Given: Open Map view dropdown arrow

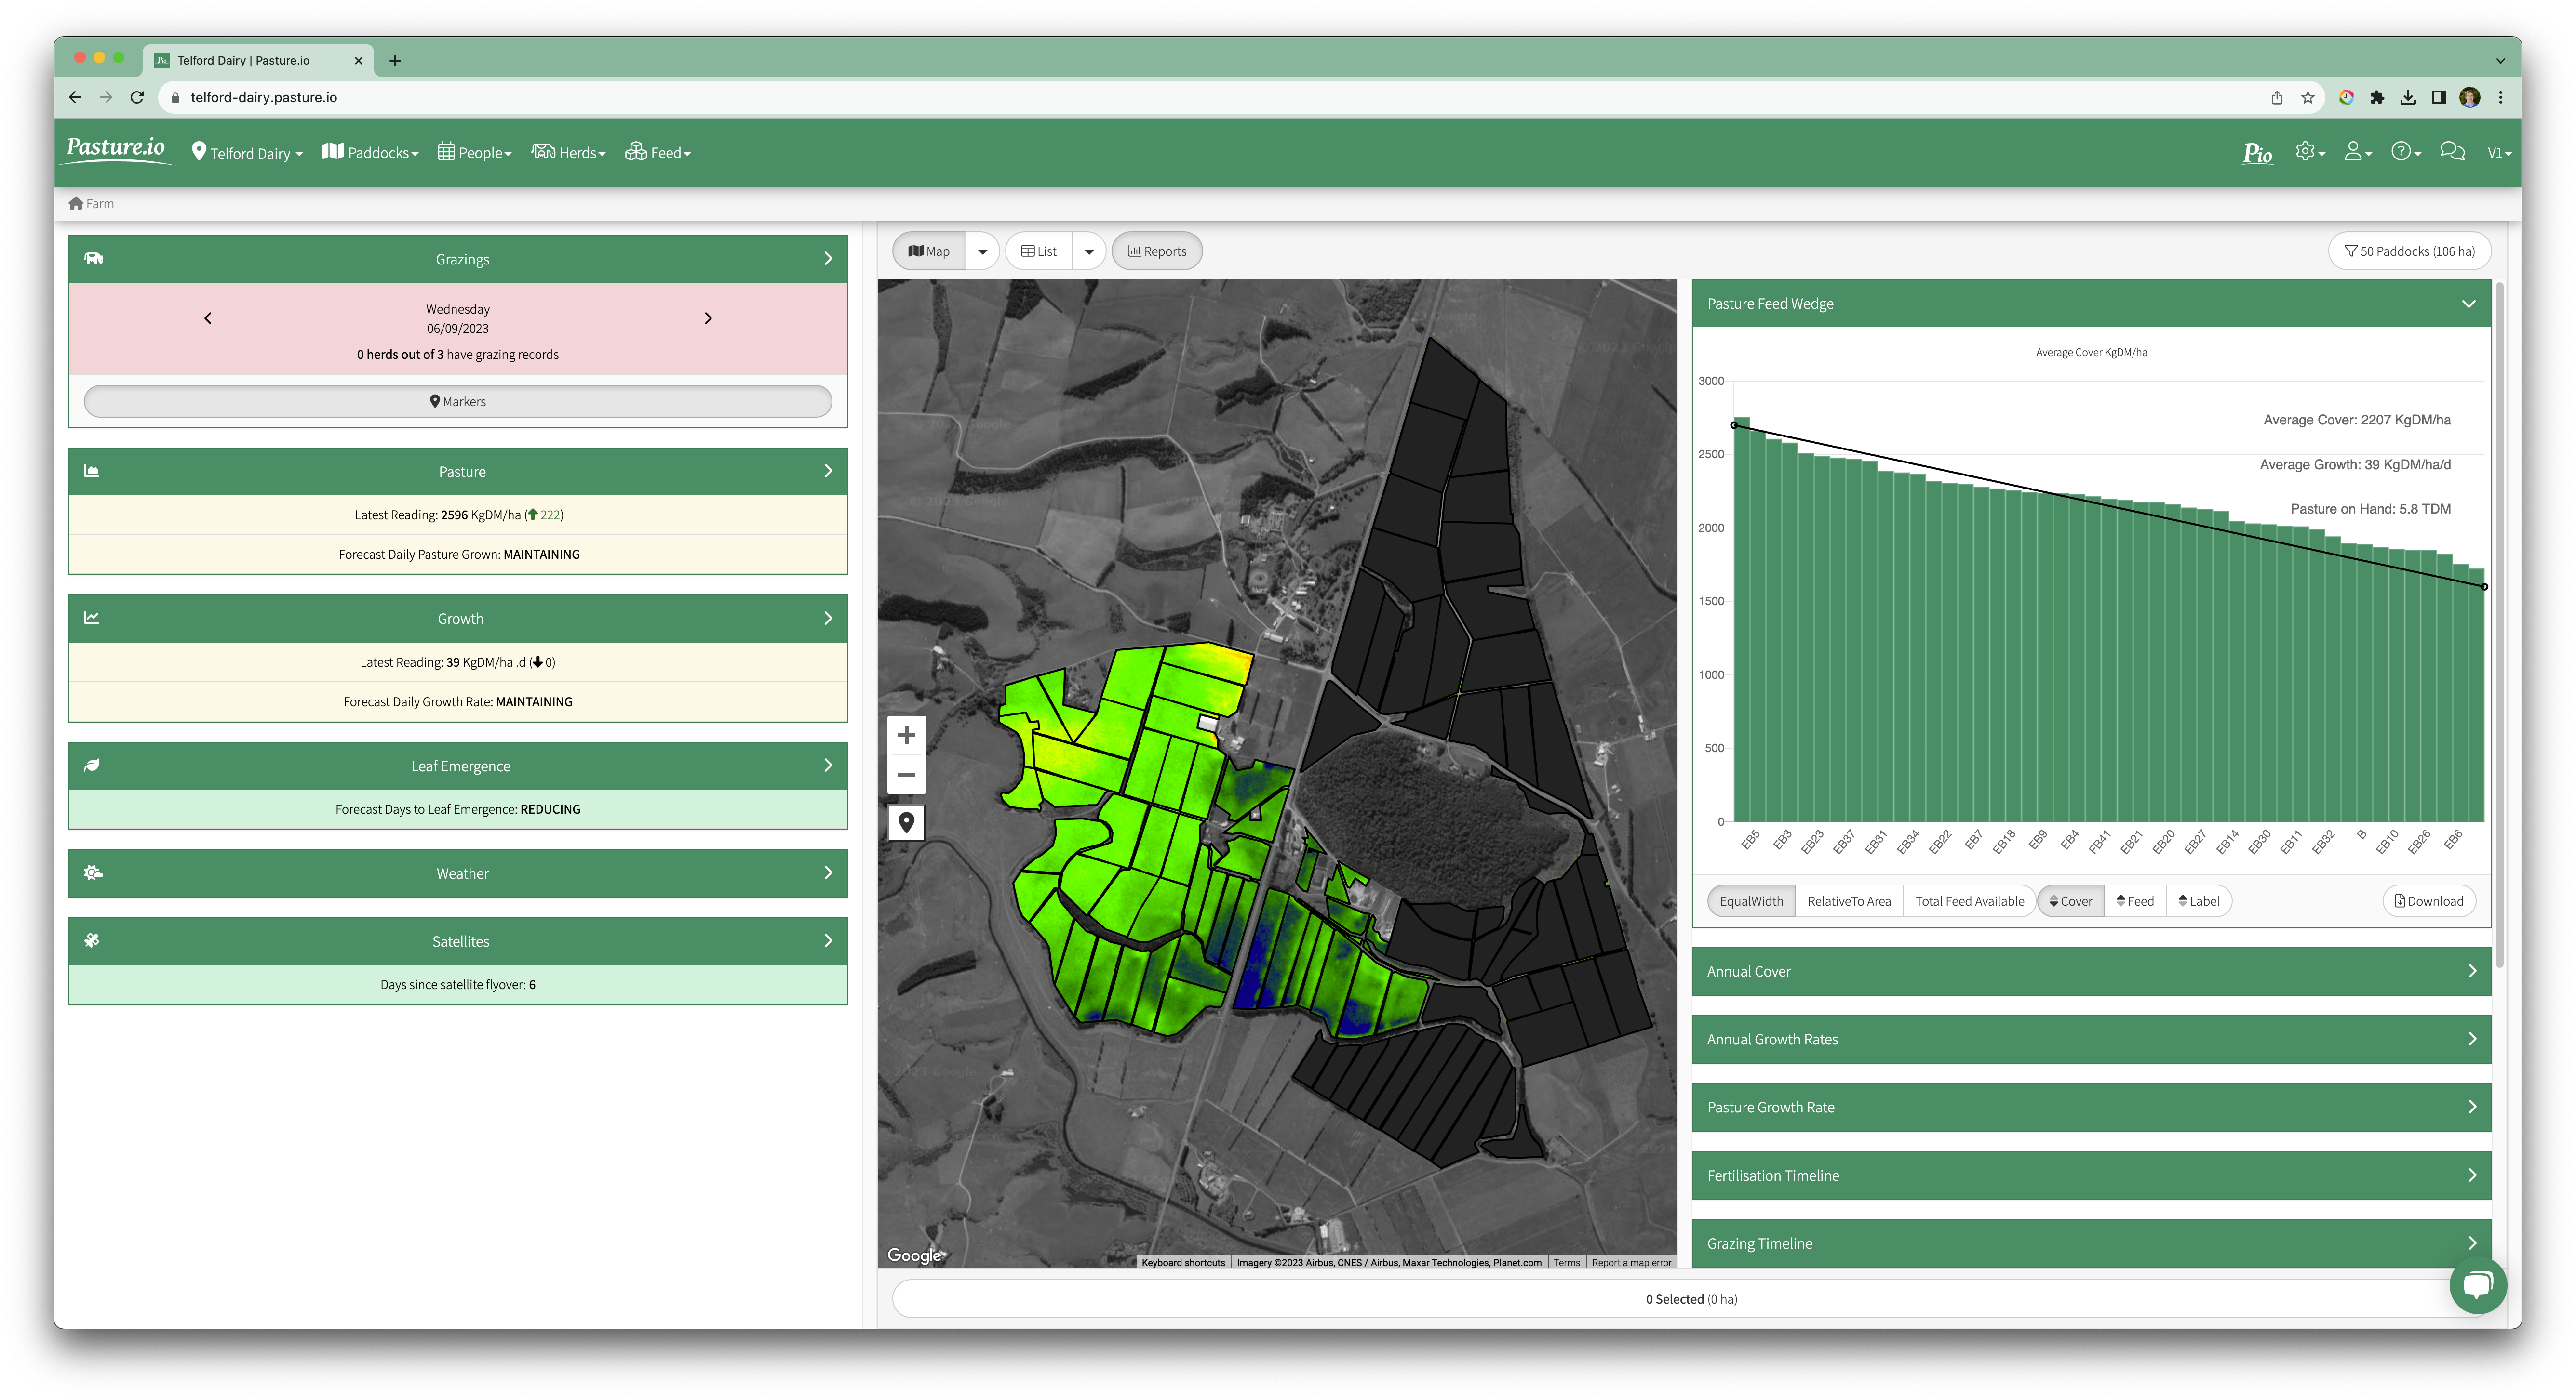Looking at the screenshot, I should point(982,251).
